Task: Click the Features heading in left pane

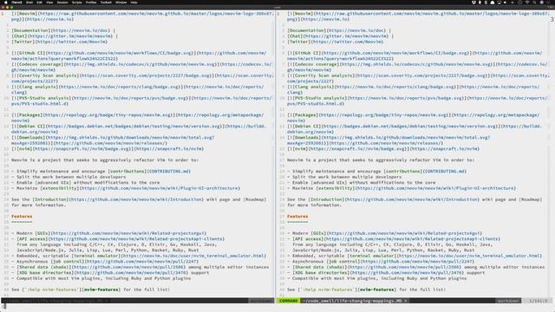Action: click(22, 216)
